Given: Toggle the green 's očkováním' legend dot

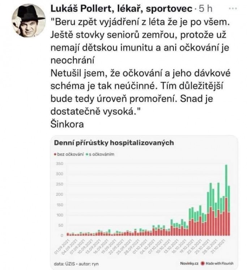Looking at the screenshot, I should coord(87,154).
